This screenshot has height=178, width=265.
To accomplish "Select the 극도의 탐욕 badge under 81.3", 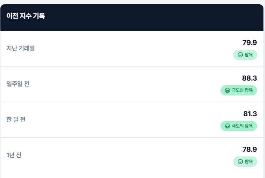I will [x=239, y=126].
